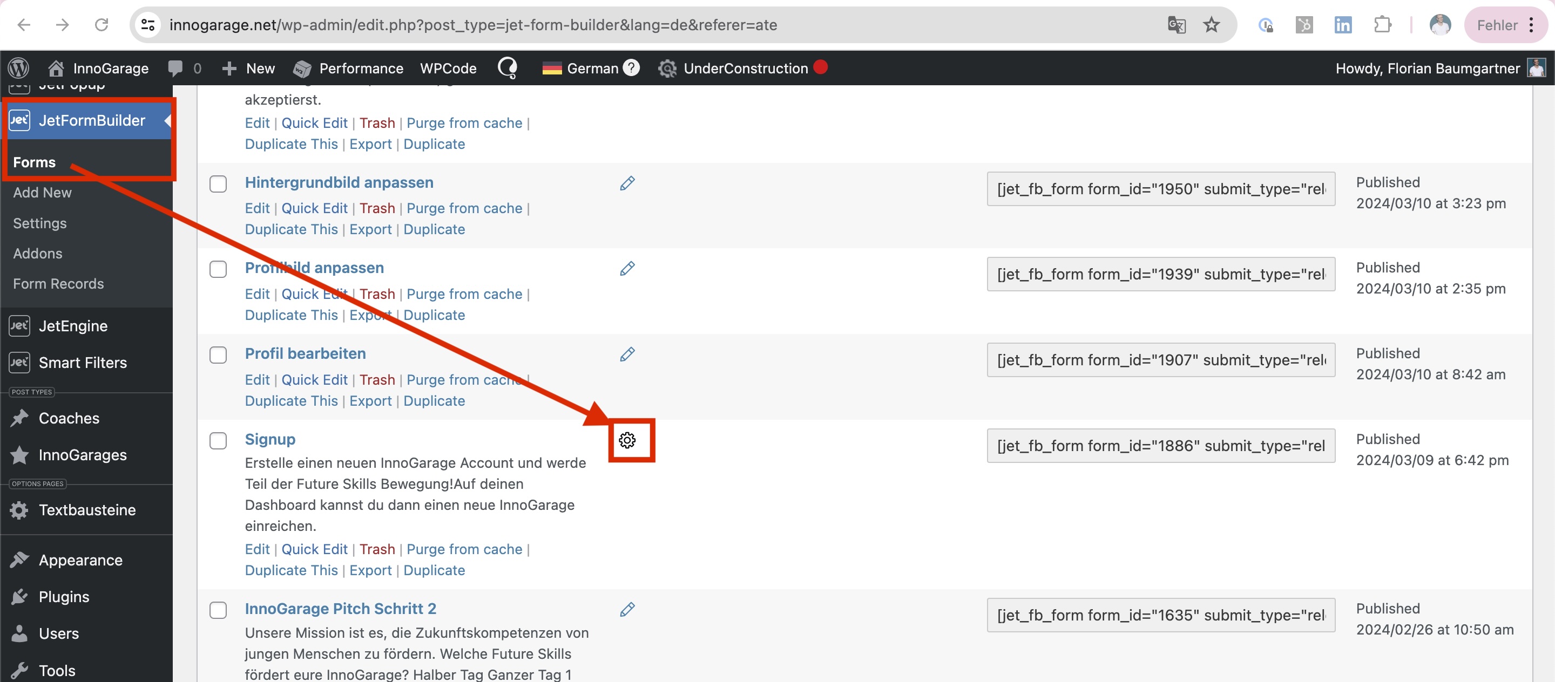Open Add New form submenu
The image size is (1555, 682).
coord(42,193)
